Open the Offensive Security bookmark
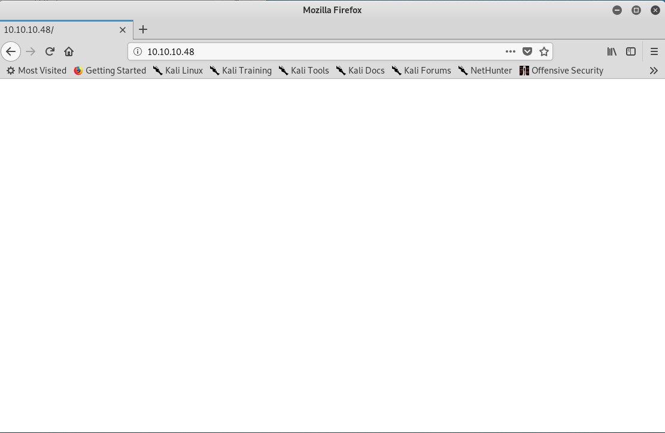 point(561,71)
